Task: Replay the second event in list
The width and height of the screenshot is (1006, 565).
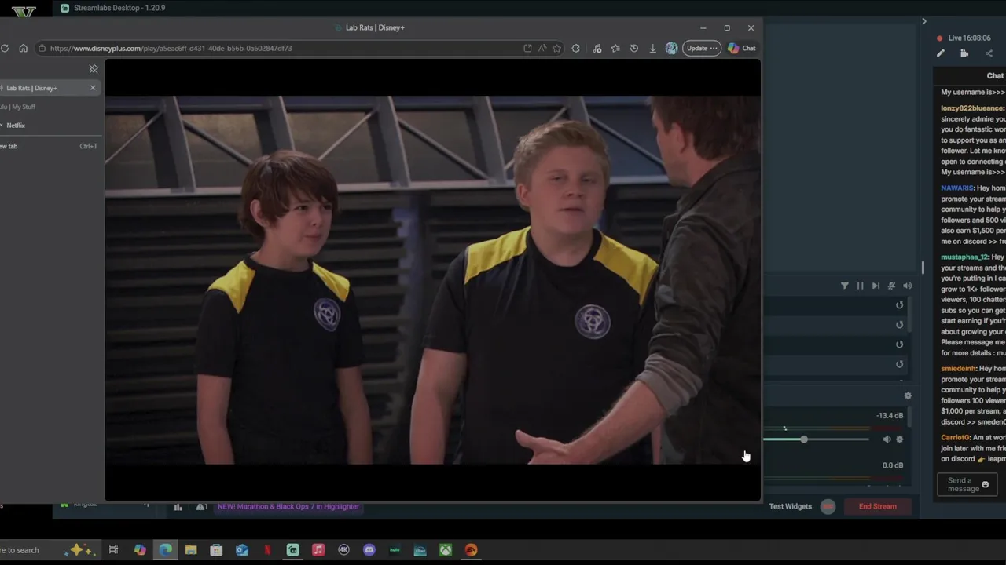Action: pos(900,325)
